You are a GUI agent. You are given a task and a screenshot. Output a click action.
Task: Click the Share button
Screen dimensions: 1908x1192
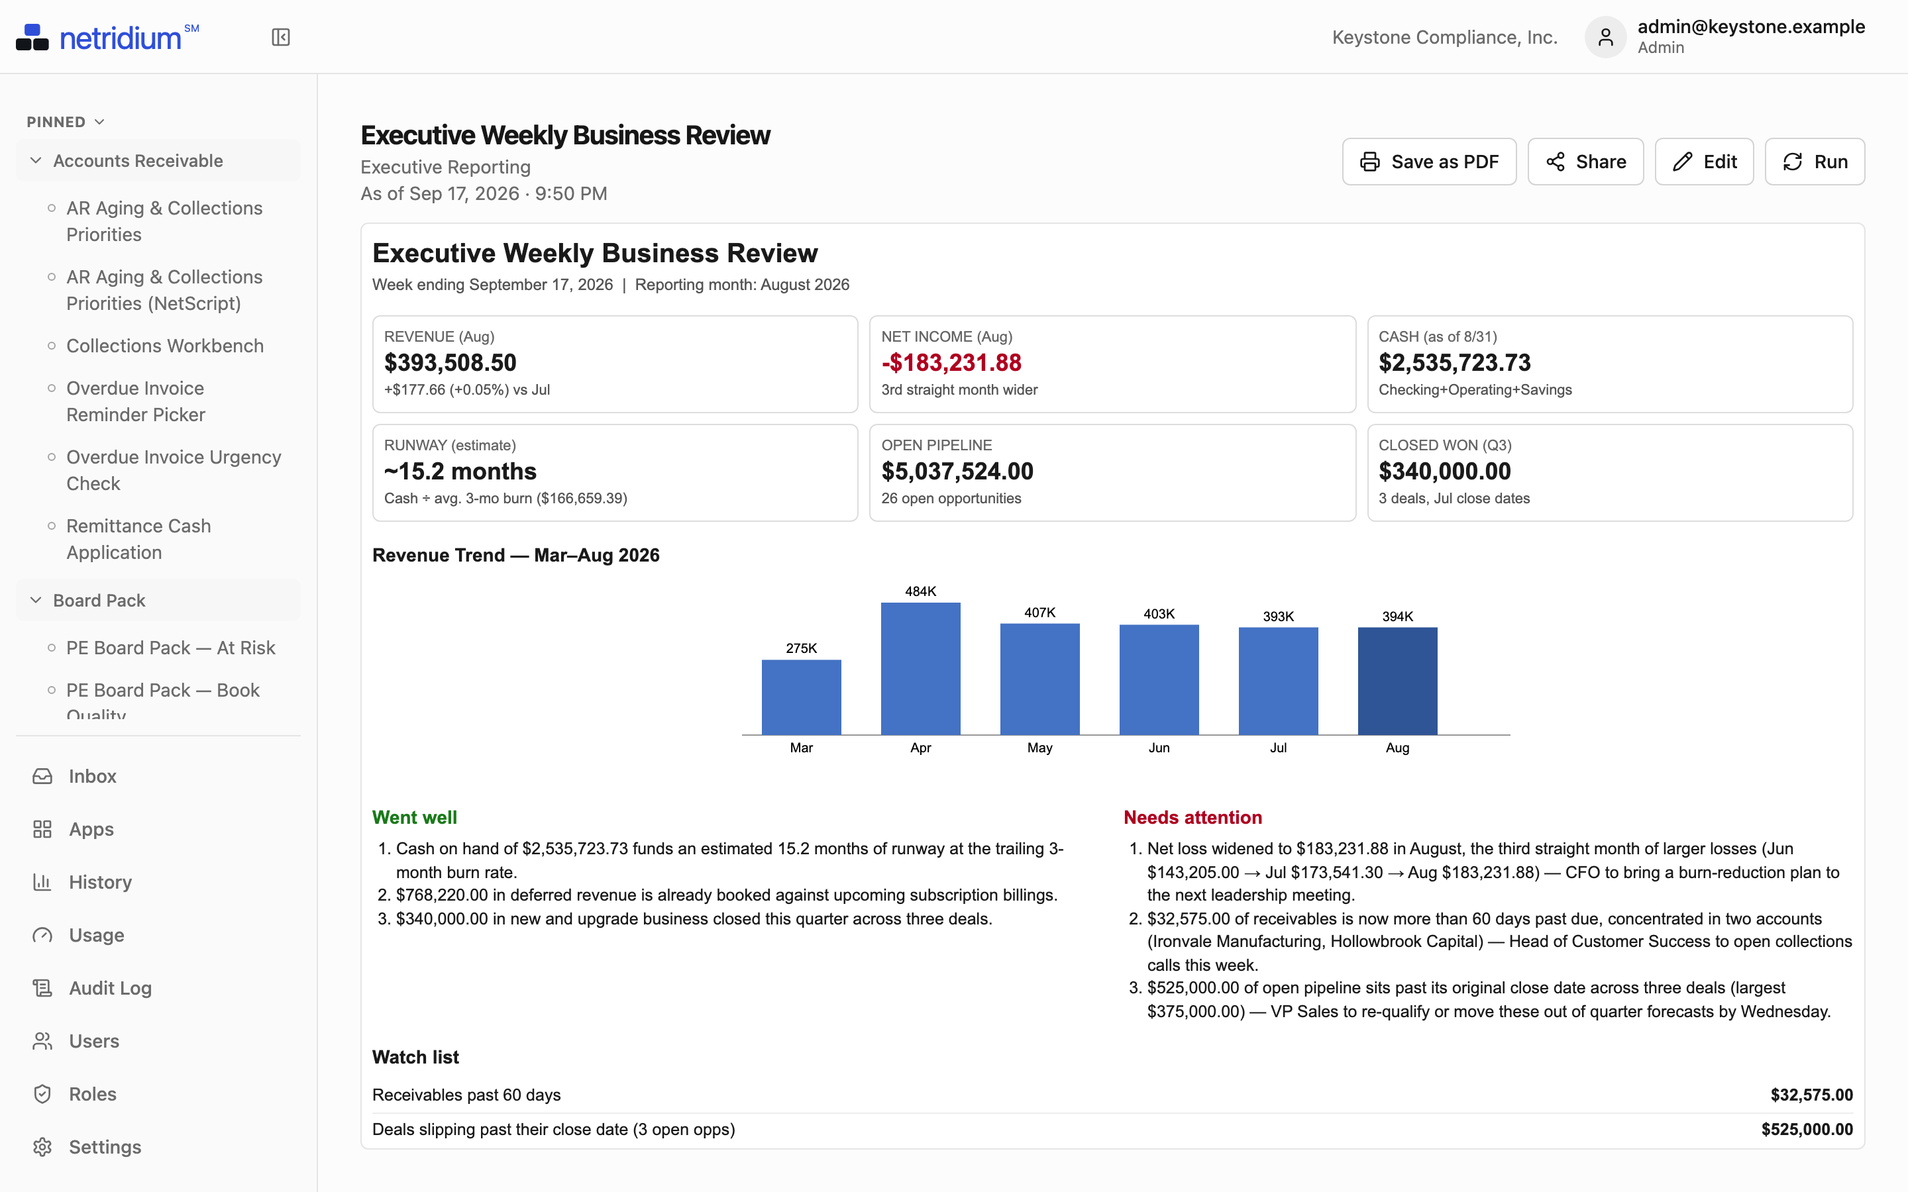(x=1585, y=162)
